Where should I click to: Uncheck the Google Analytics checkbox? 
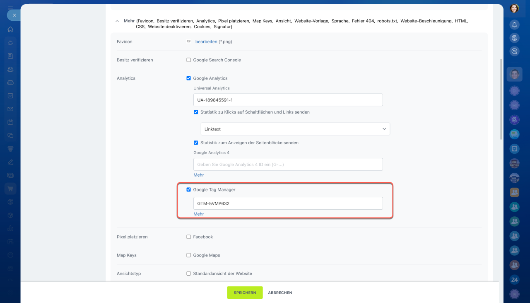click(x=189, y=78)
